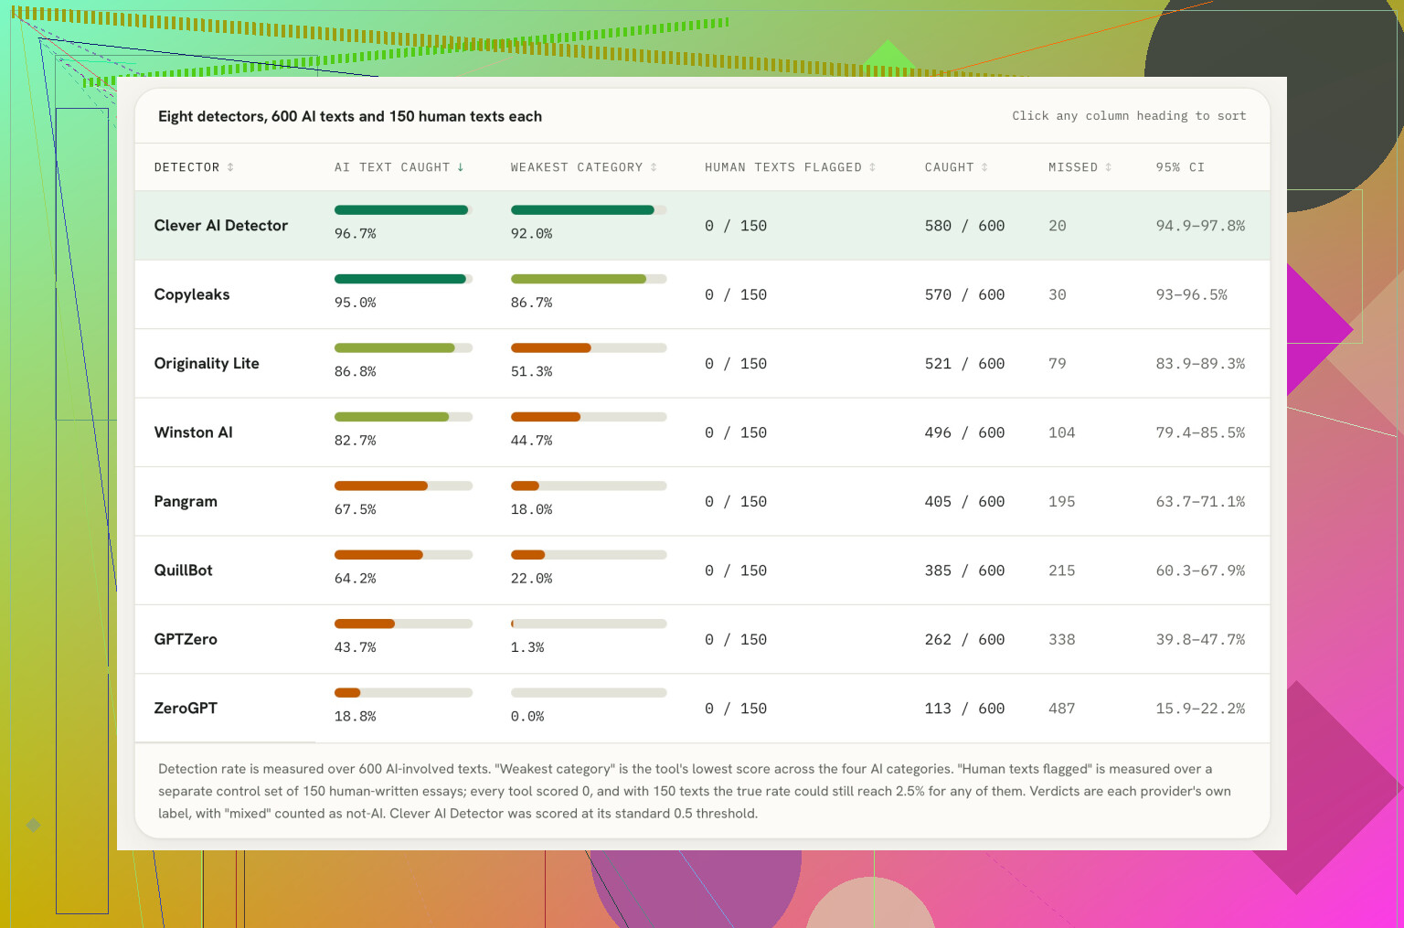Click the sort arrows next to Missed heading
Screen dimensions: 1404x928
coord(1109,167)
